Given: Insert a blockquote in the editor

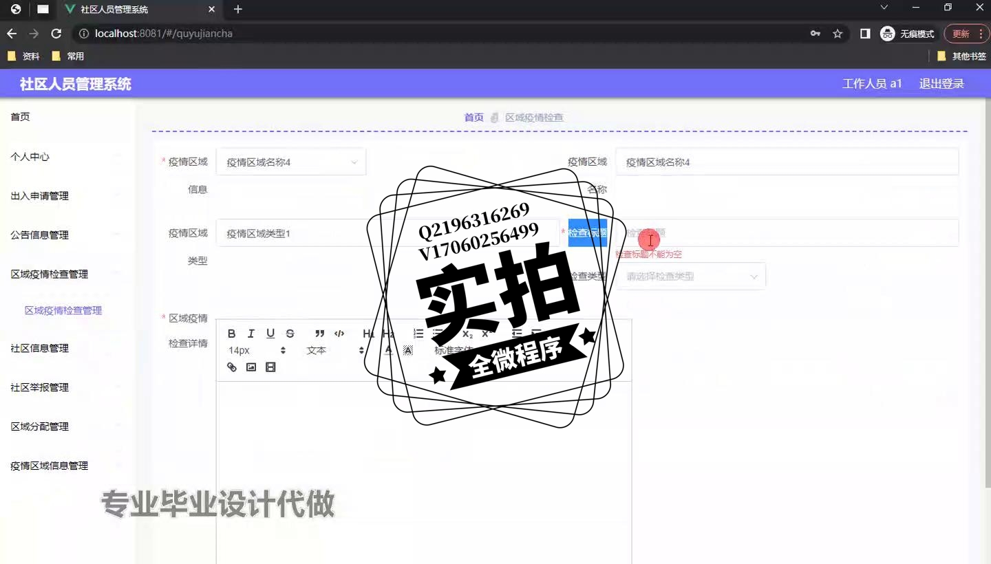Looking at the screenshot, I should click(x=319, y=334).
